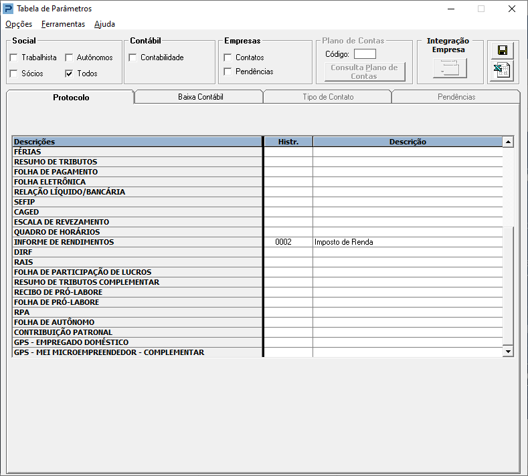Image resolution: width=528 pixels, height=476 pixels.
Task: Open the Ajuda menu
Action: (104, 24)
